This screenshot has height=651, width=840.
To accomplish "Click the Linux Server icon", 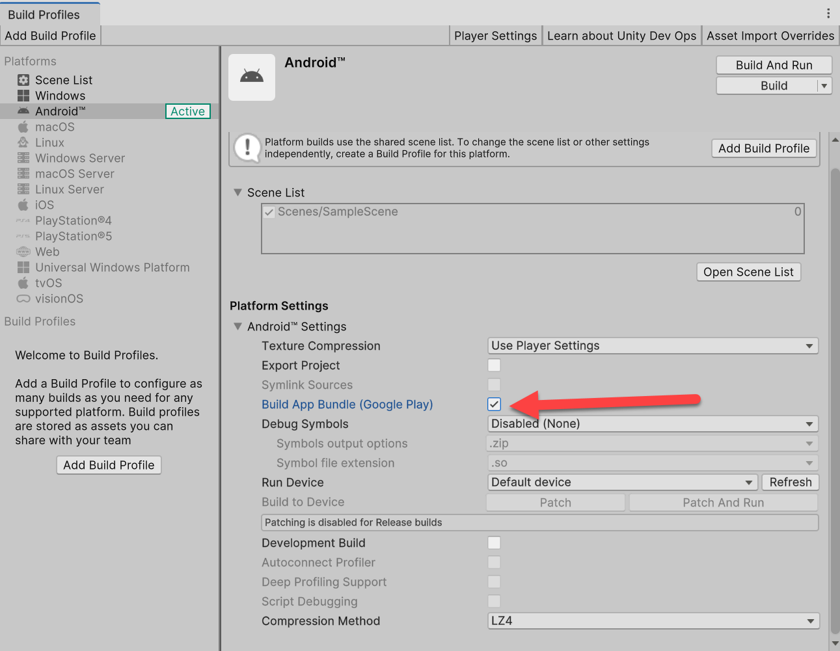I will [x=23, y=189].
